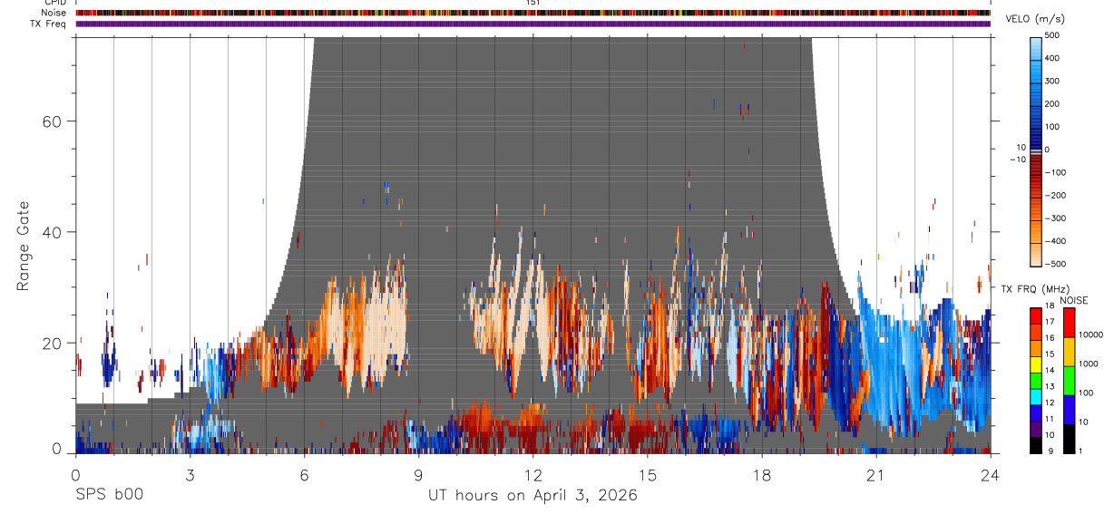The width and height of the screenshot is (1114, 514).
Task: Click the 18 tick on UT hours axis
Action: tap(761, 474)
